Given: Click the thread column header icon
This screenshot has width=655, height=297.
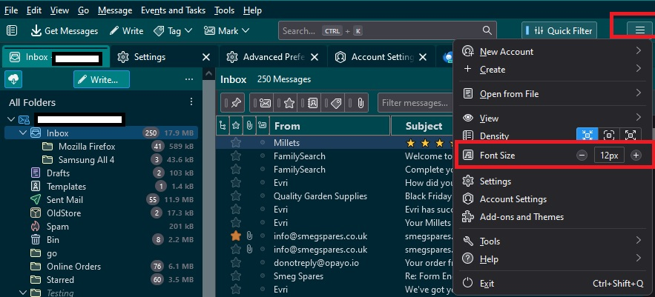Looking at the screenshot, I should point(223,126).
